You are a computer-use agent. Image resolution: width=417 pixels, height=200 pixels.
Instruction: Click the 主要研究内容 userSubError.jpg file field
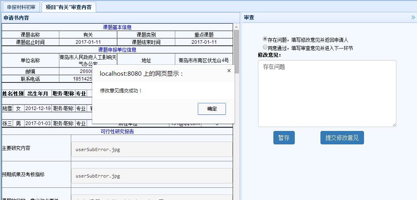(152, 150)
